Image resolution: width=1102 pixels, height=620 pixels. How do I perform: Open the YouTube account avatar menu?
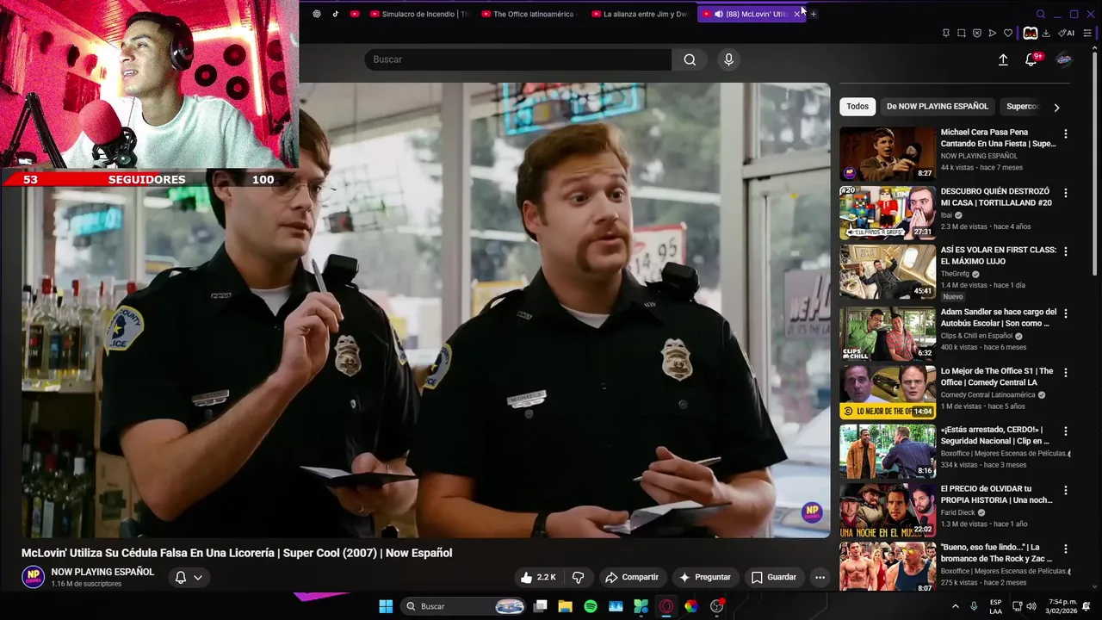[1064, 59]
